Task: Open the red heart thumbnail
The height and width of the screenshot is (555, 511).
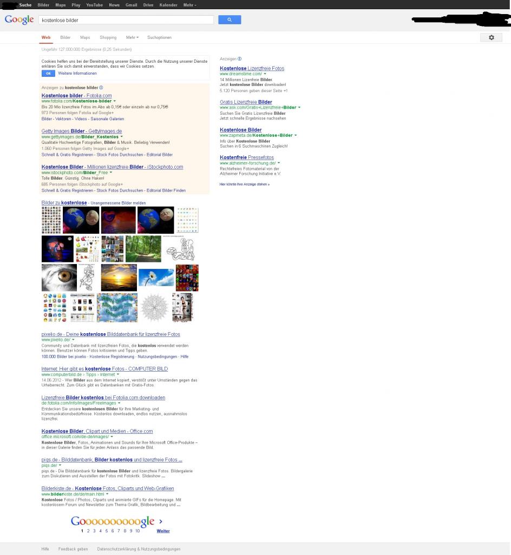Action: click(x=119, y=220)
